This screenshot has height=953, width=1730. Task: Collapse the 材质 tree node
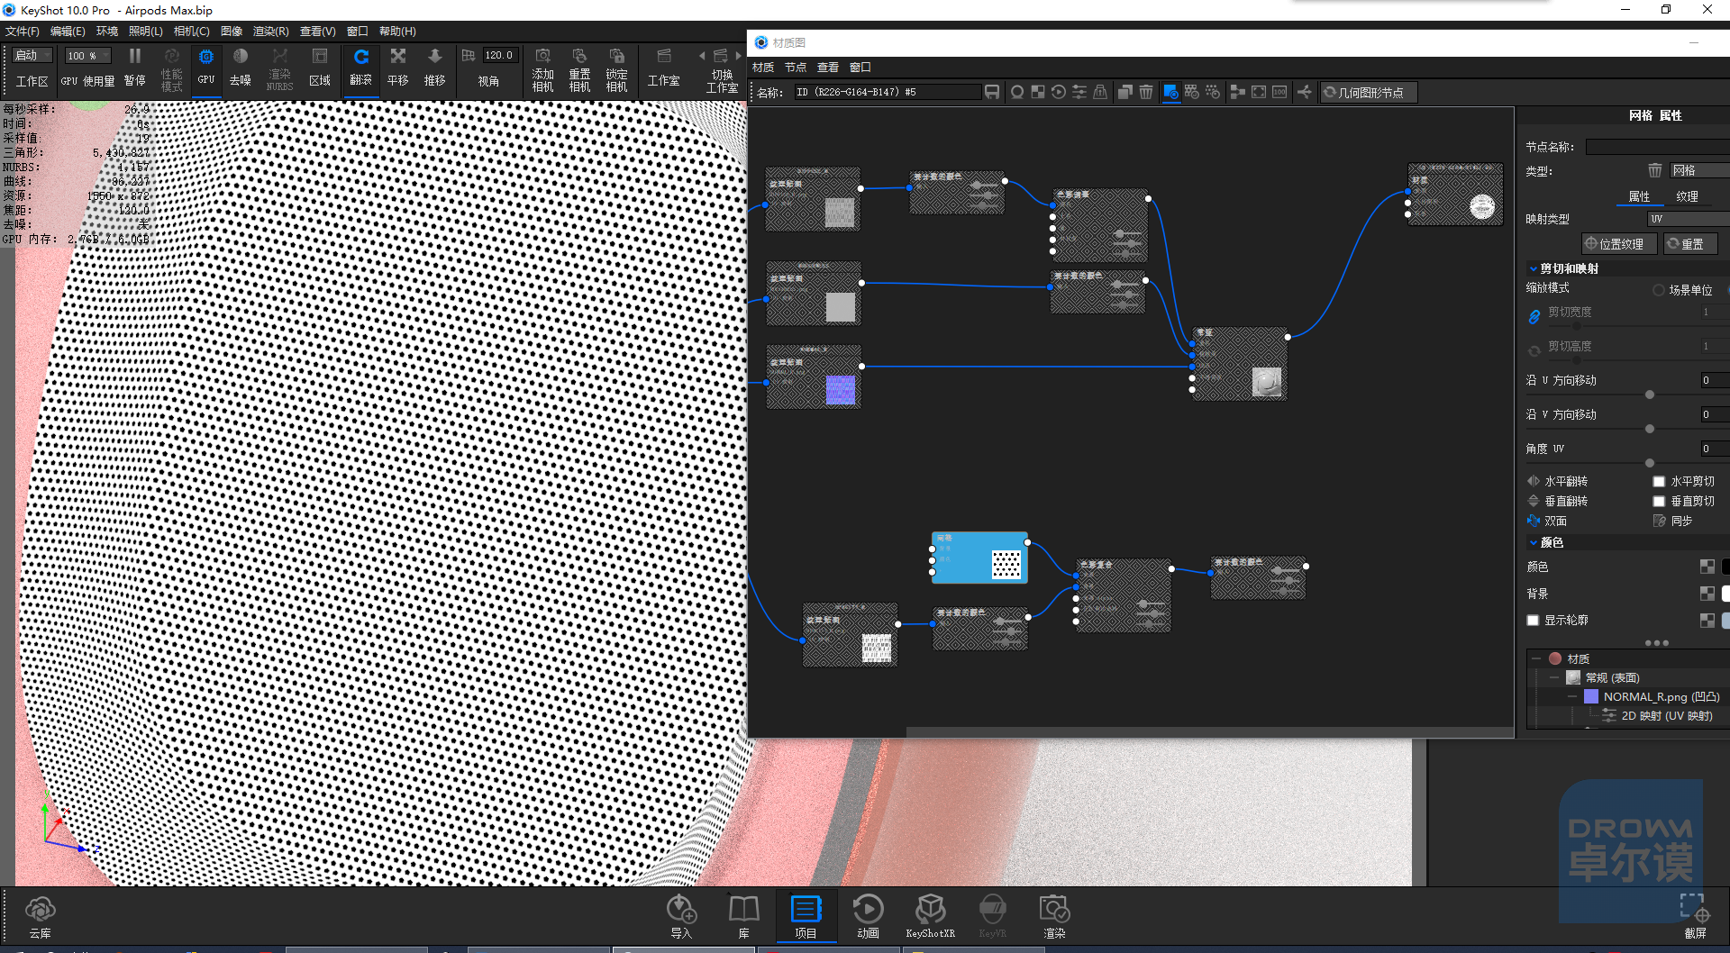1536,658
